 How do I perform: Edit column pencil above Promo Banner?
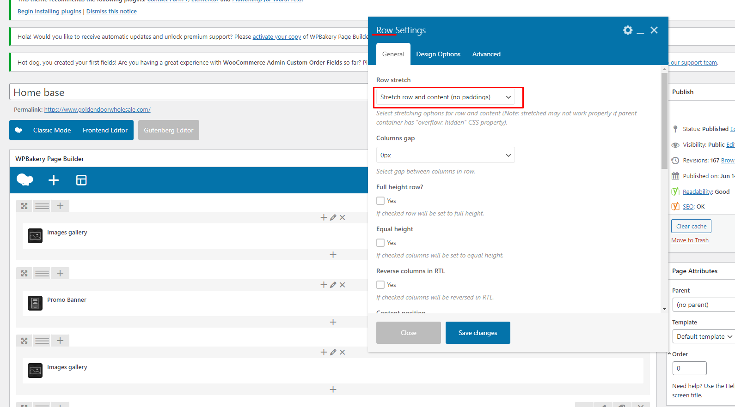pos(333,285)
